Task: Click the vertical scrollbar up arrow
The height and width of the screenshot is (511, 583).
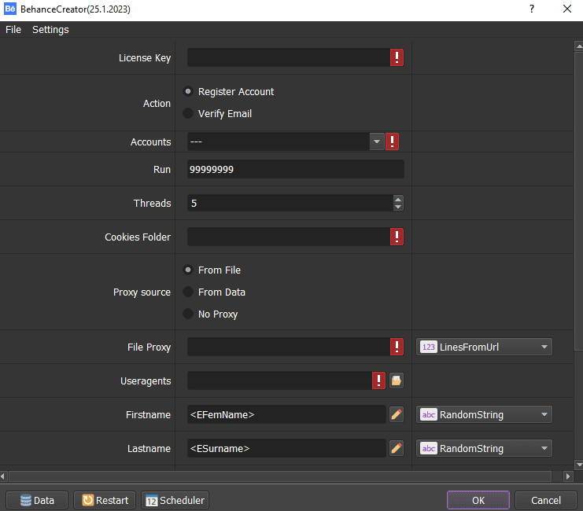Action: coord(579,46)
